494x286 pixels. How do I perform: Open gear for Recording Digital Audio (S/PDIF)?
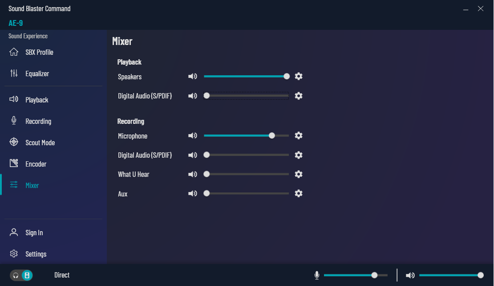(299, 155)
